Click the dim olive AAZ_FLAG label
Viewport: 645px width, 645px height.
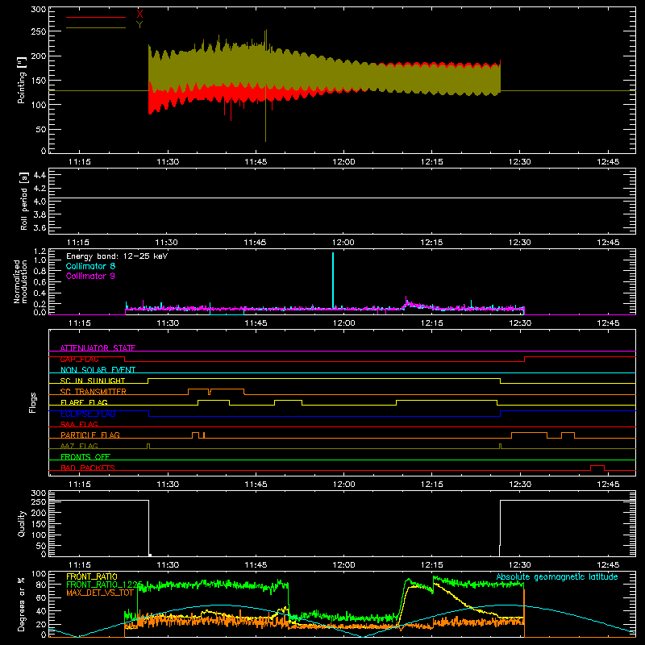point(79,446)
